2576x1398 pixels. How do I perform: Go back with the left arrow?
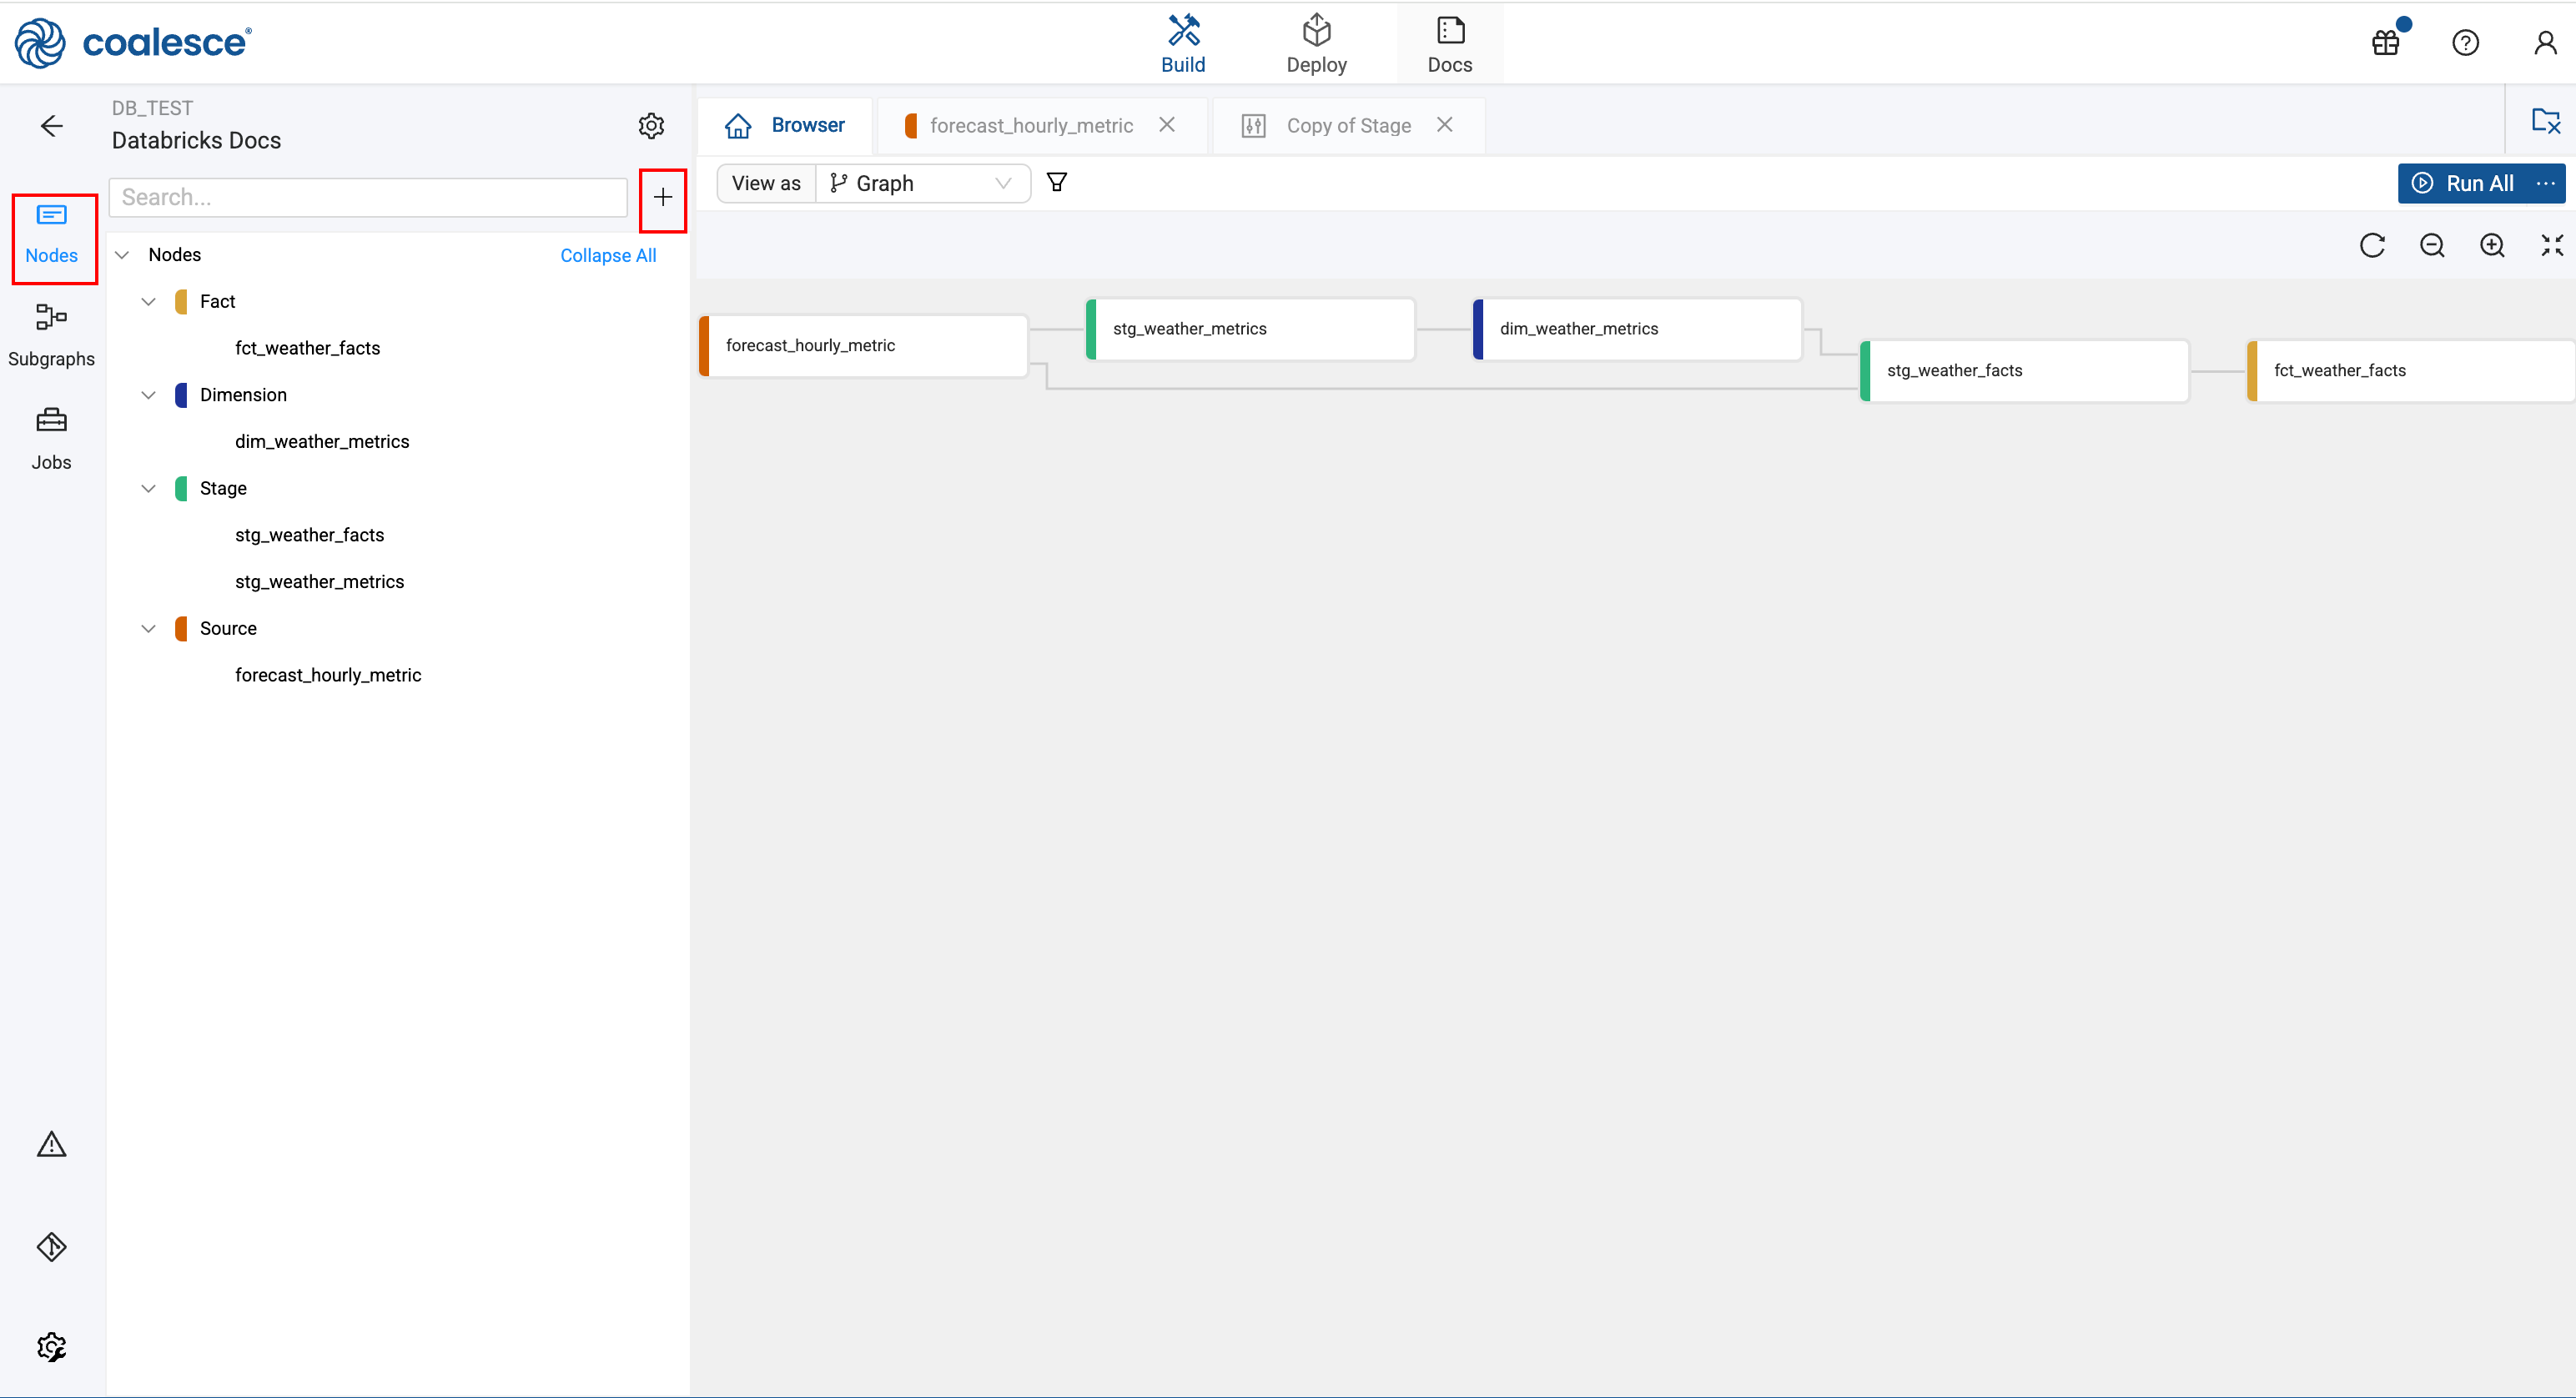[x=52, y=125]
